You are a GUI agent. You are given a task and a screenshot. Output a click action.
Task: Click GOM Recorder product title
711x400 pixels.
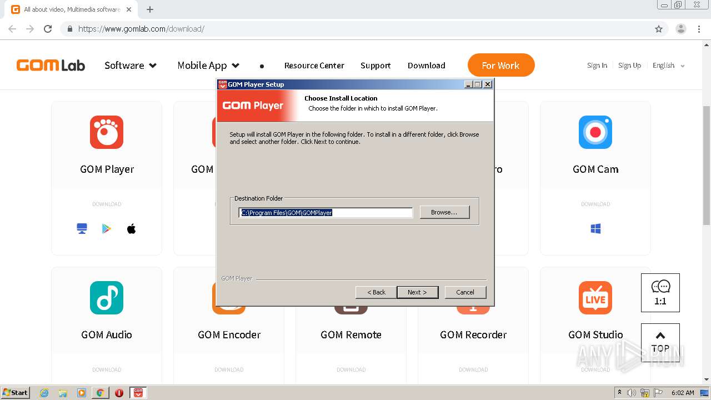click(473, 334)
